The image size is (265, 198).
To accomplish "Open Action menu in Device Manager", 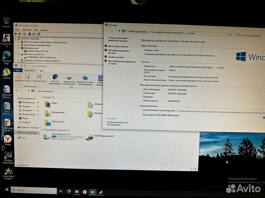I will point(27,30).
